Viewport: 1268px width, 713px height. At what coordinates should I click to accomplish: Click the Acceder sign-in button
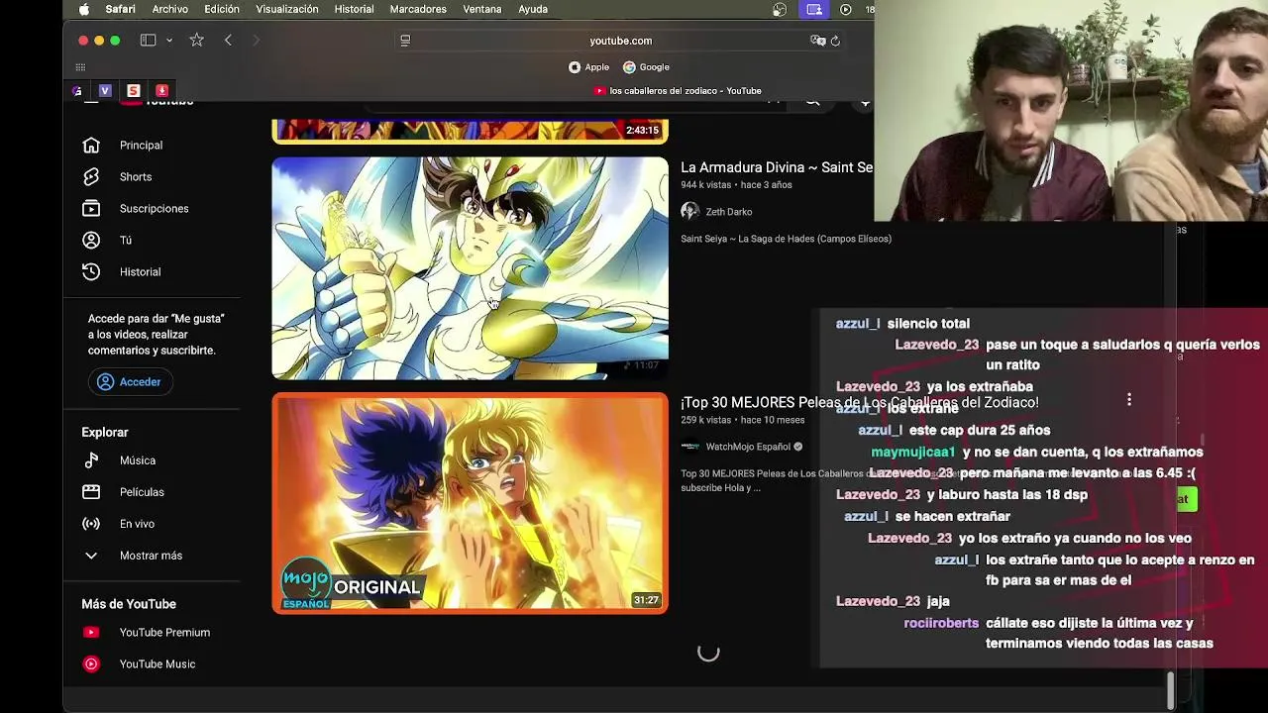(x=130, y=382)
